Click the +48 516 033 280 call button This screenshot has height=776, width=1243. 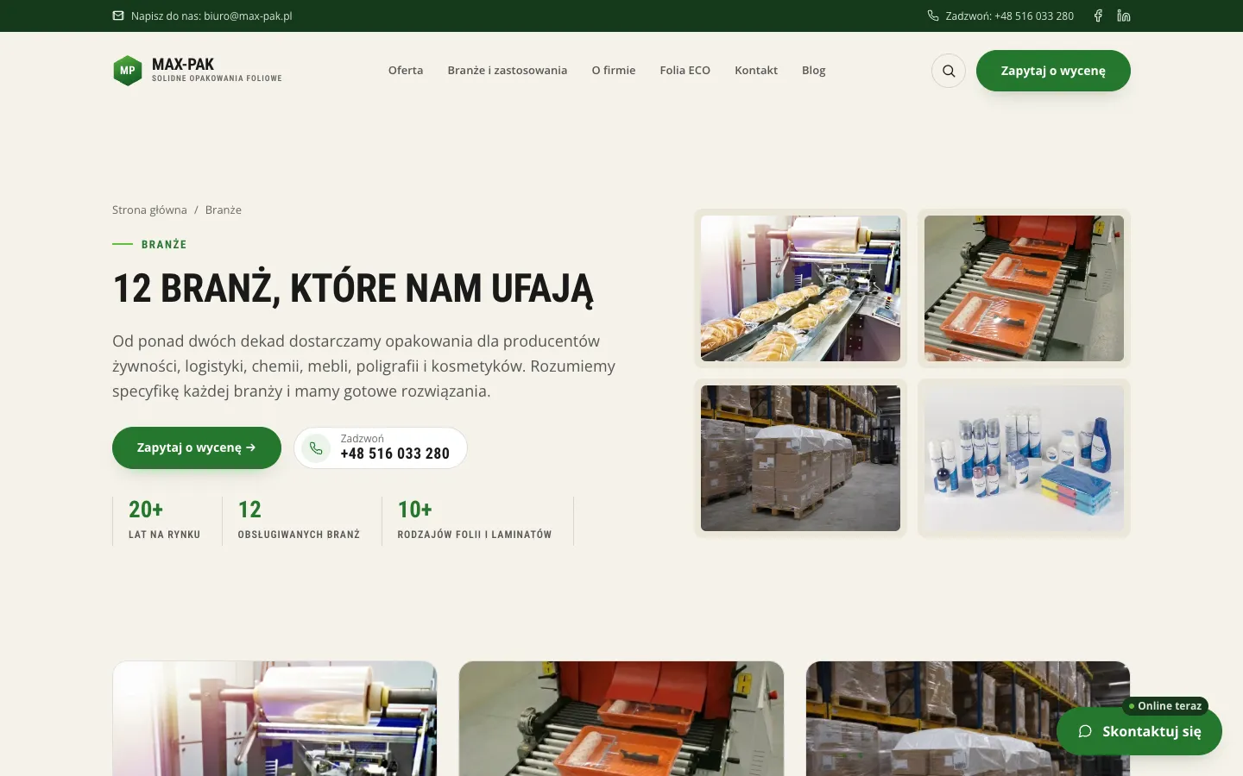point(381,448)
